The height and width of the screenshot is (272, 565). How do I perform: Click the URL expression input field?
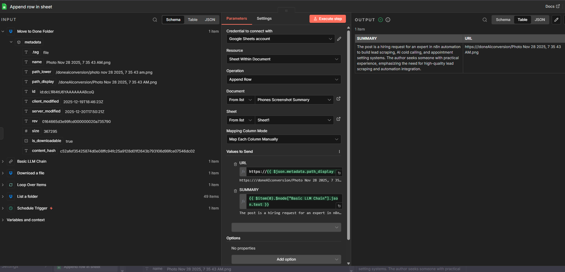pyautogui.click(x=291, y=172)
